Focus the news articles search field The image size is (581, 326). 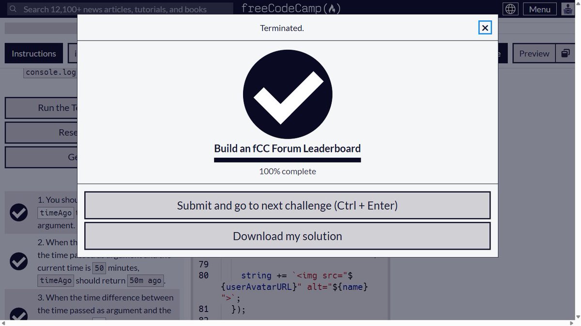click(121, 9)
